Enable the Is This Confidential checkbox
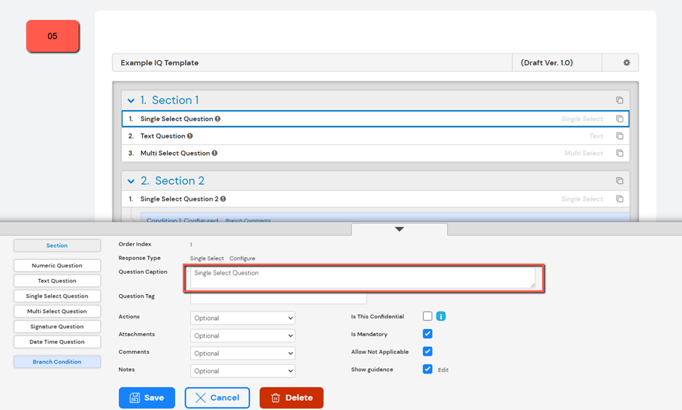This screenshot has height=410, width=682. 427,317
